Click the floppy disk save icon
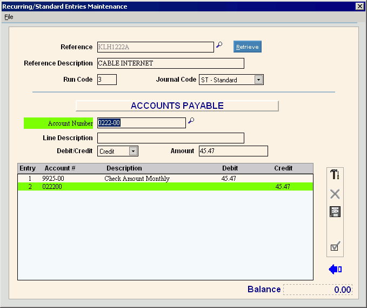Viewport: 367px width, 308px height. 335,212
